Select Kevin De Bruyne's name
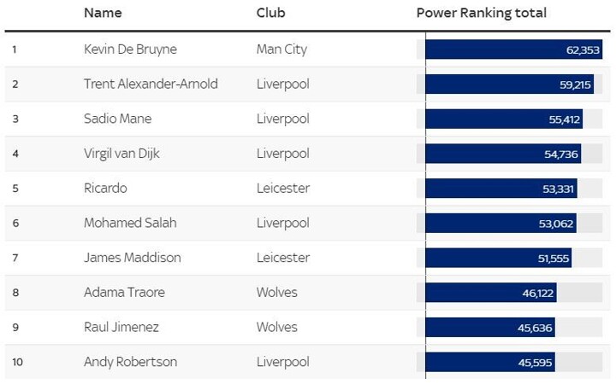Screen dimensions: 616x390 [130, 49]
